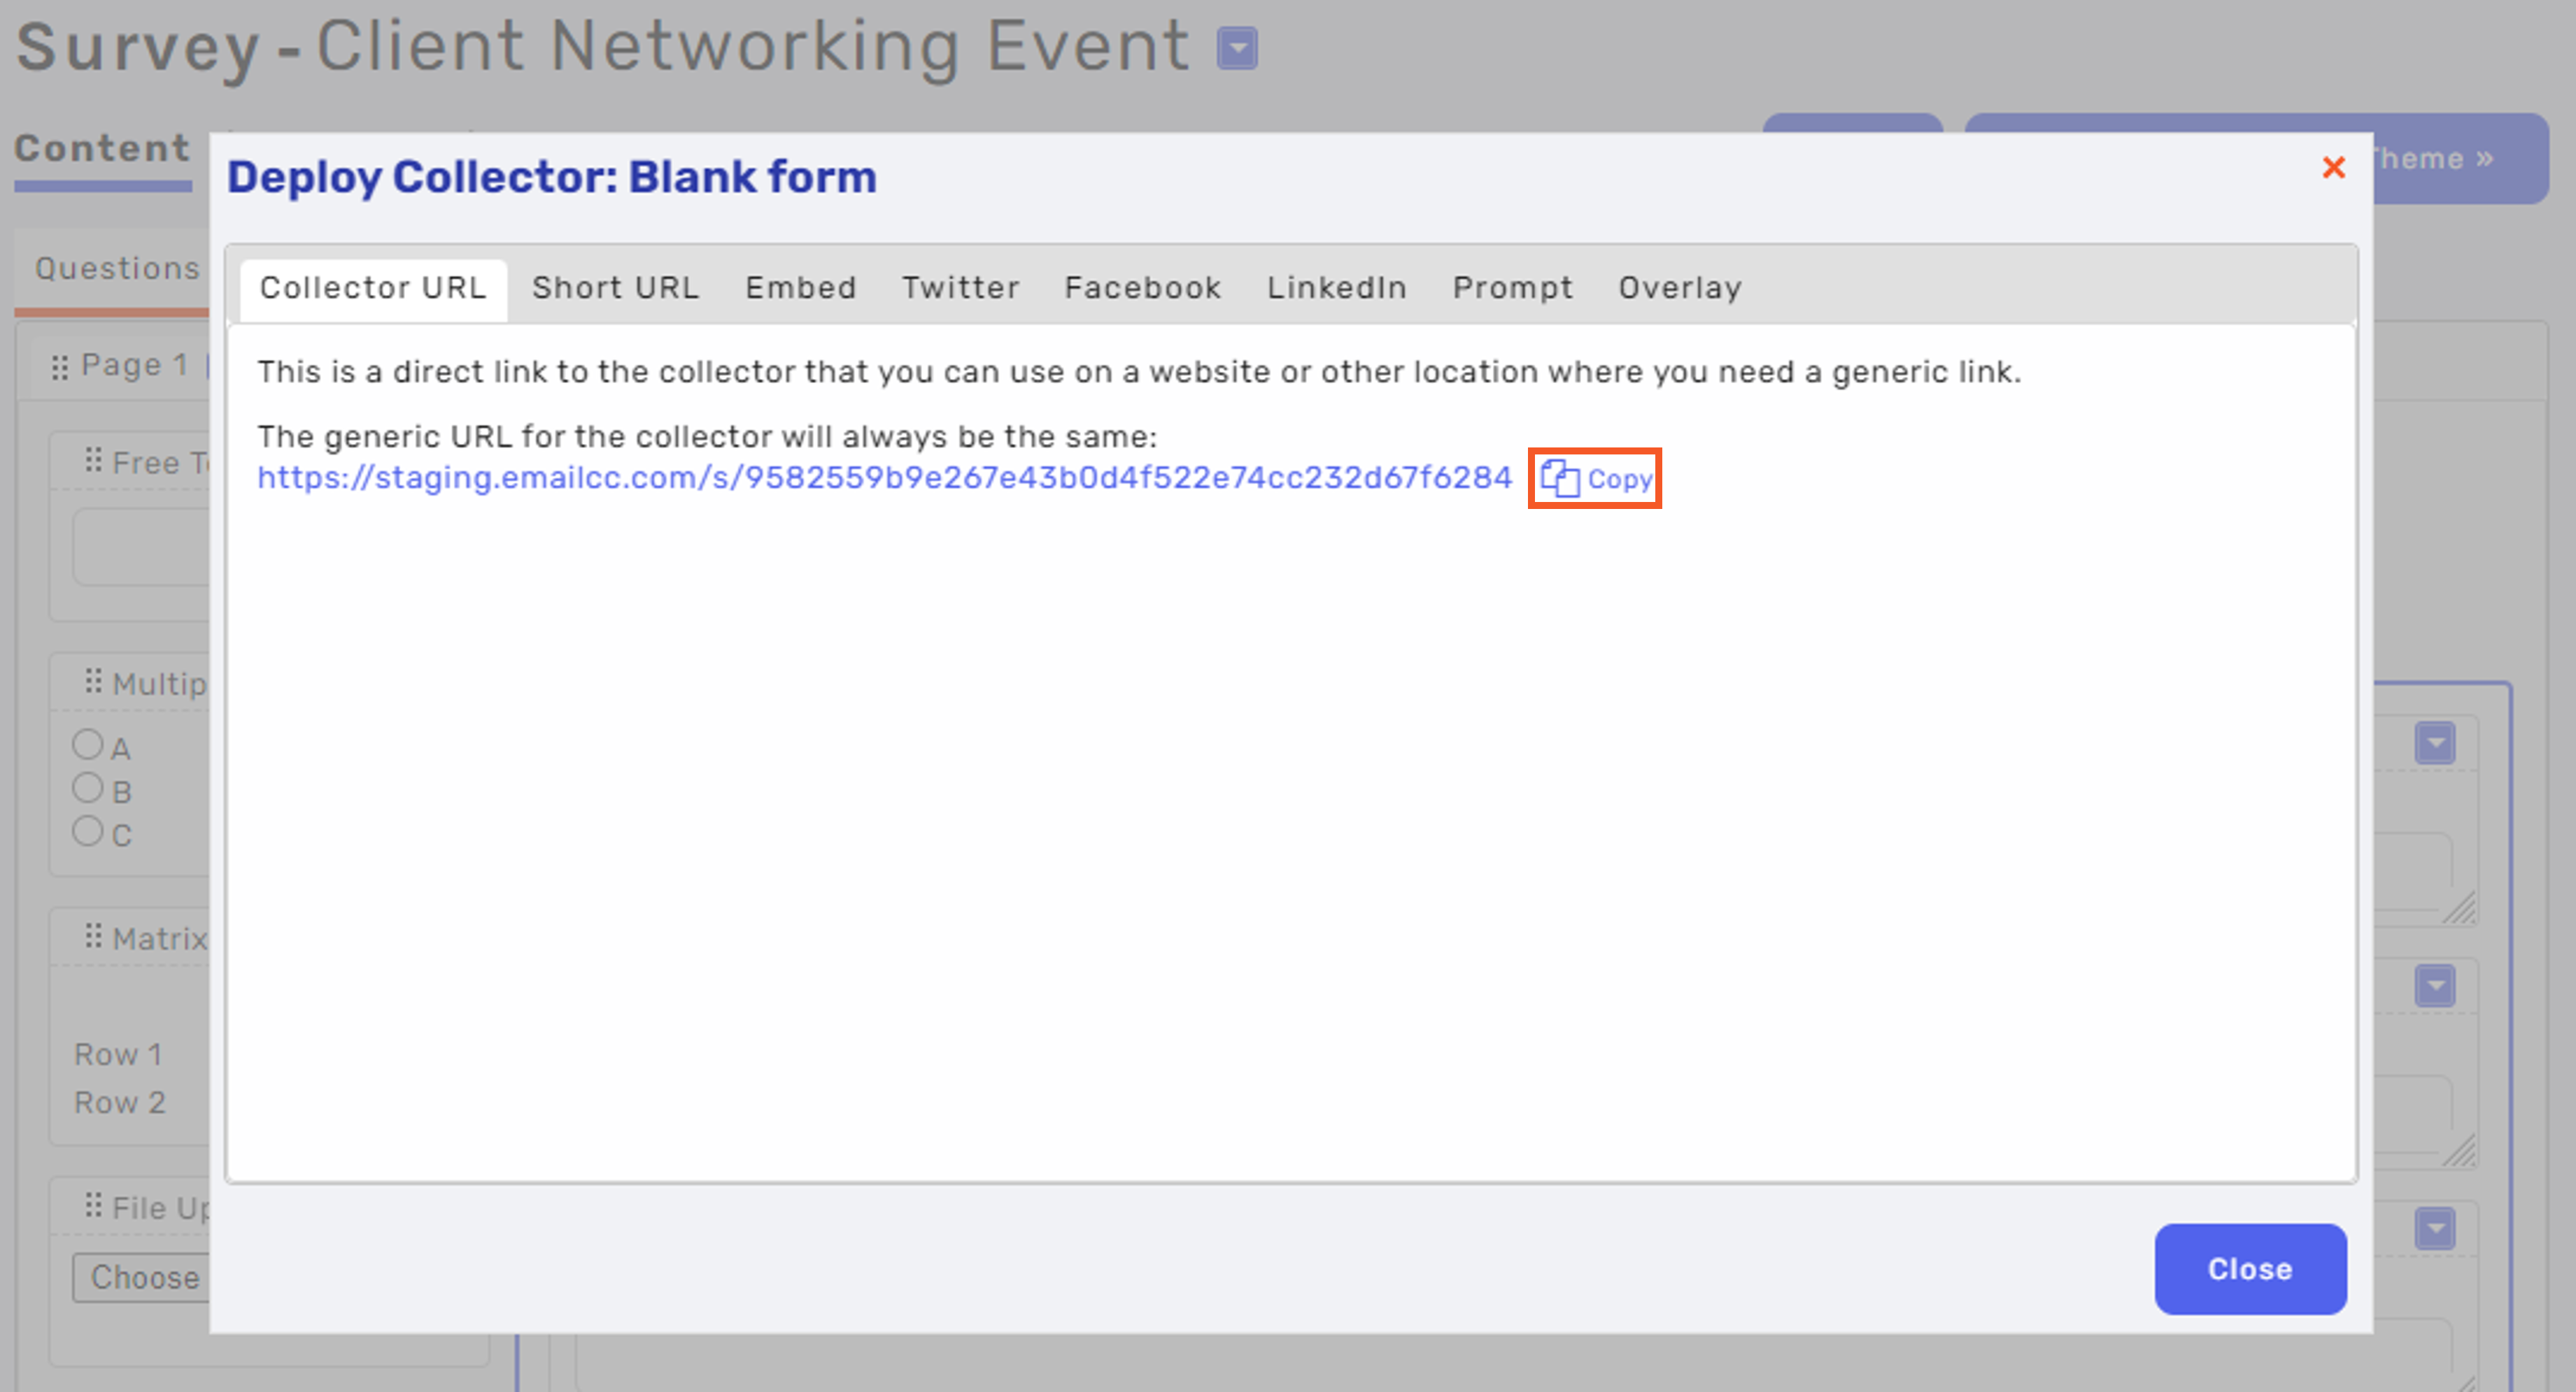
Task: Select radio option A
Action: click(x=88, y=745)
